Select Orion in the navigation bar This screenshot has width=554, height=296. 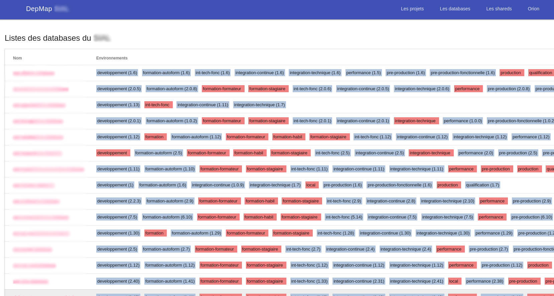pyautogui.click(x=533, y=9)
